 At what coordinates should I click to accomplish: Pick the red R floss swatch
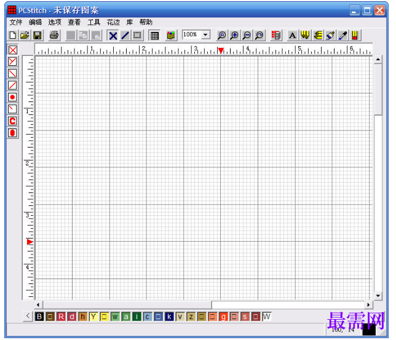coord(61,317)
